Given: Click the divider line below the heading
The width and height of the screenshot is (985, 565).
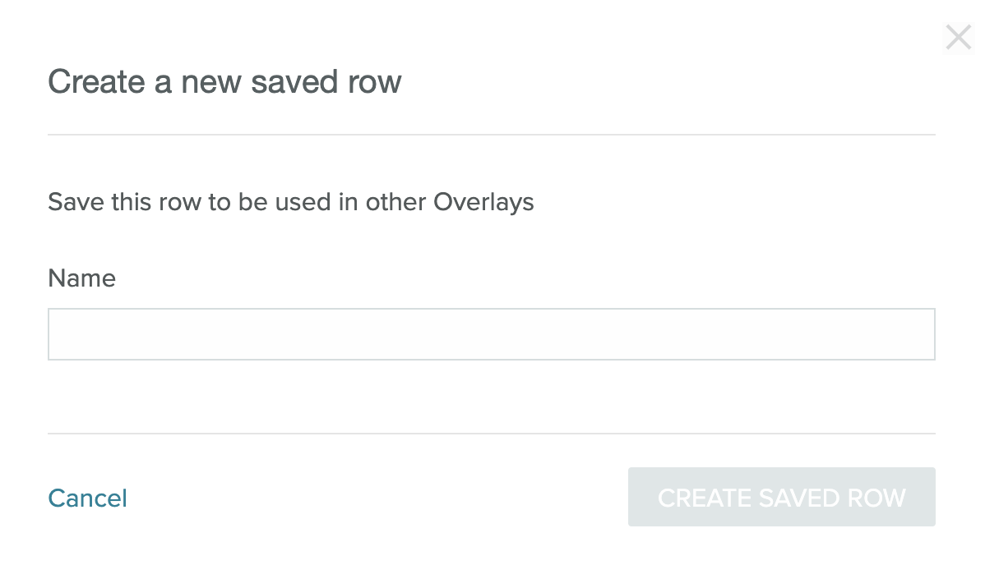Looking at the screenshot, I should tap(491, 134).
